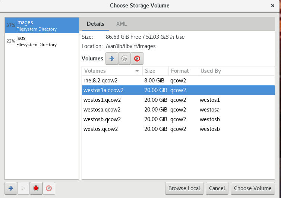Click the Size column header

155,71
